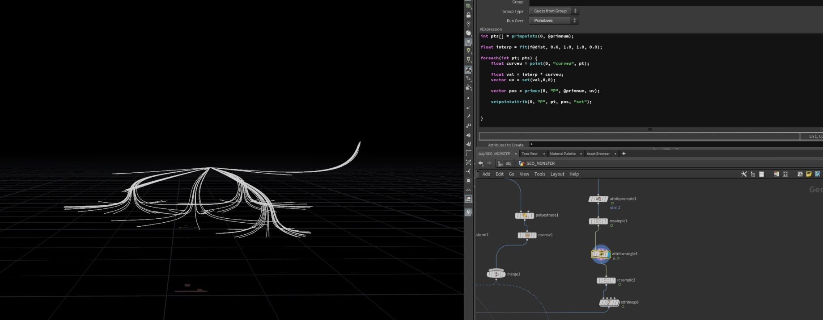This screenshot has width=823, height=320.
Task: Open the Tools menu in network editor
Action: (540, 174)
